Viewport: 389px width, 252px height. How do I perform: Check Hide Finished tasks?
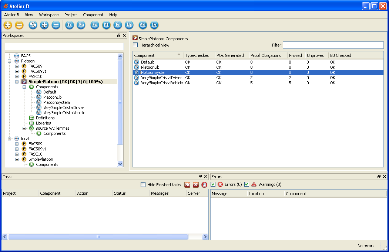(x=143, y=185)
